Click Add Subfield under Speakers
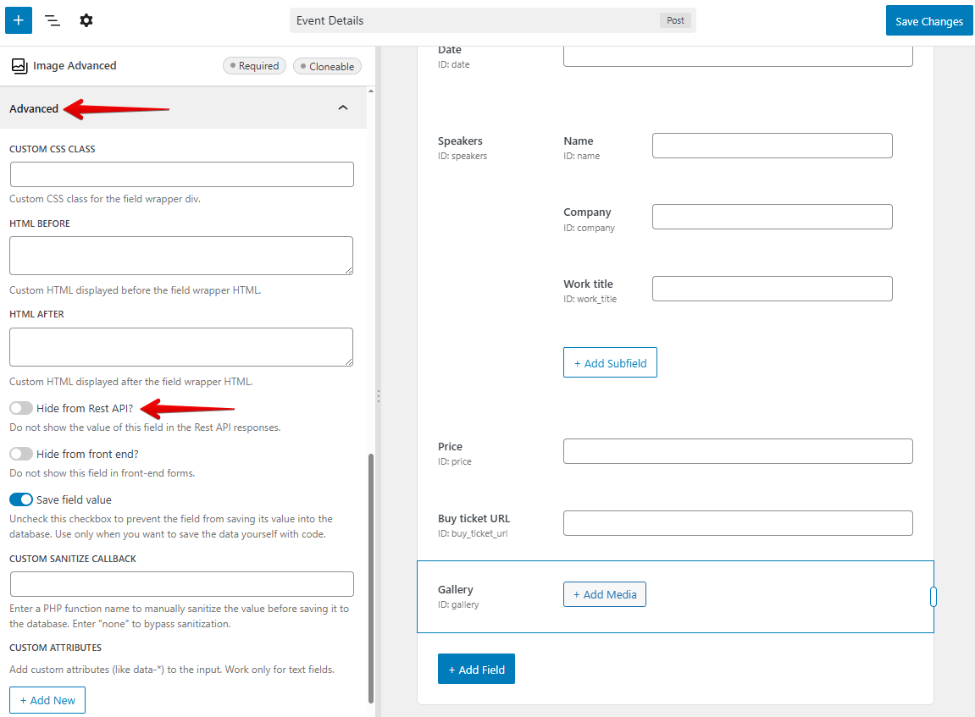 (610, 362)
